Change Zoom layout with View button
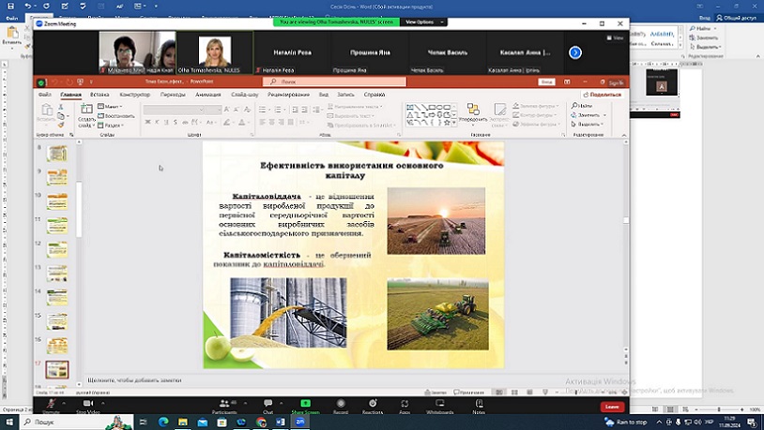Viewport: 764px width, 430px height. click(616, 37)
